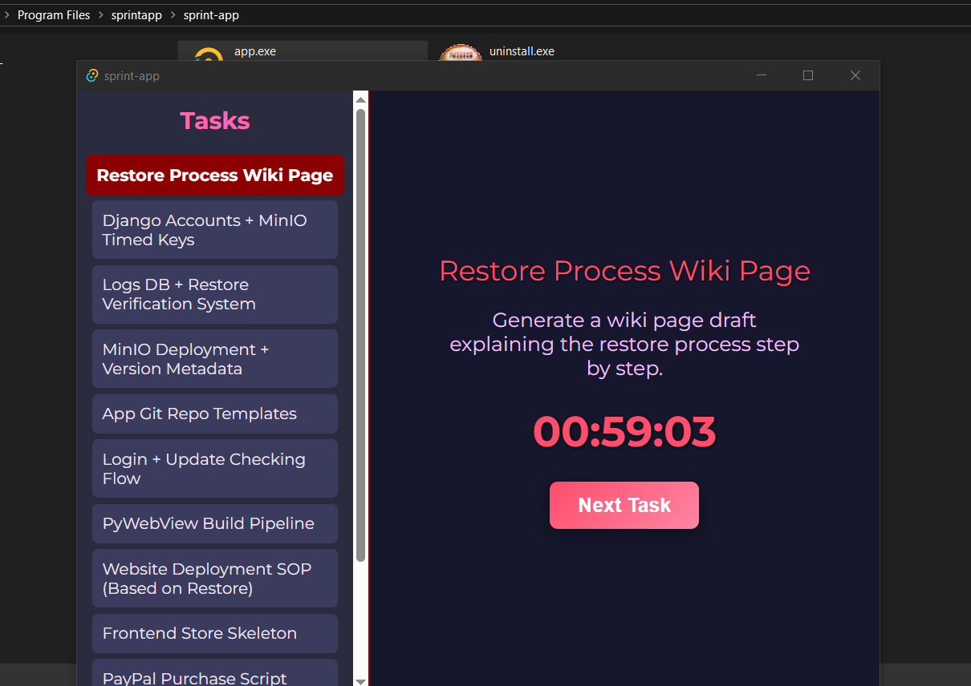971x686 pixels.
Task: Click the task list scrollbar down arrow
Action: click(x=360, y=680)
